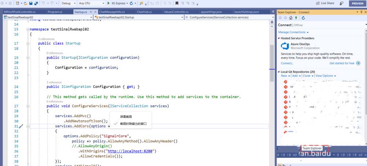Collapse the namespace block at line 15

tap(28, 29)
